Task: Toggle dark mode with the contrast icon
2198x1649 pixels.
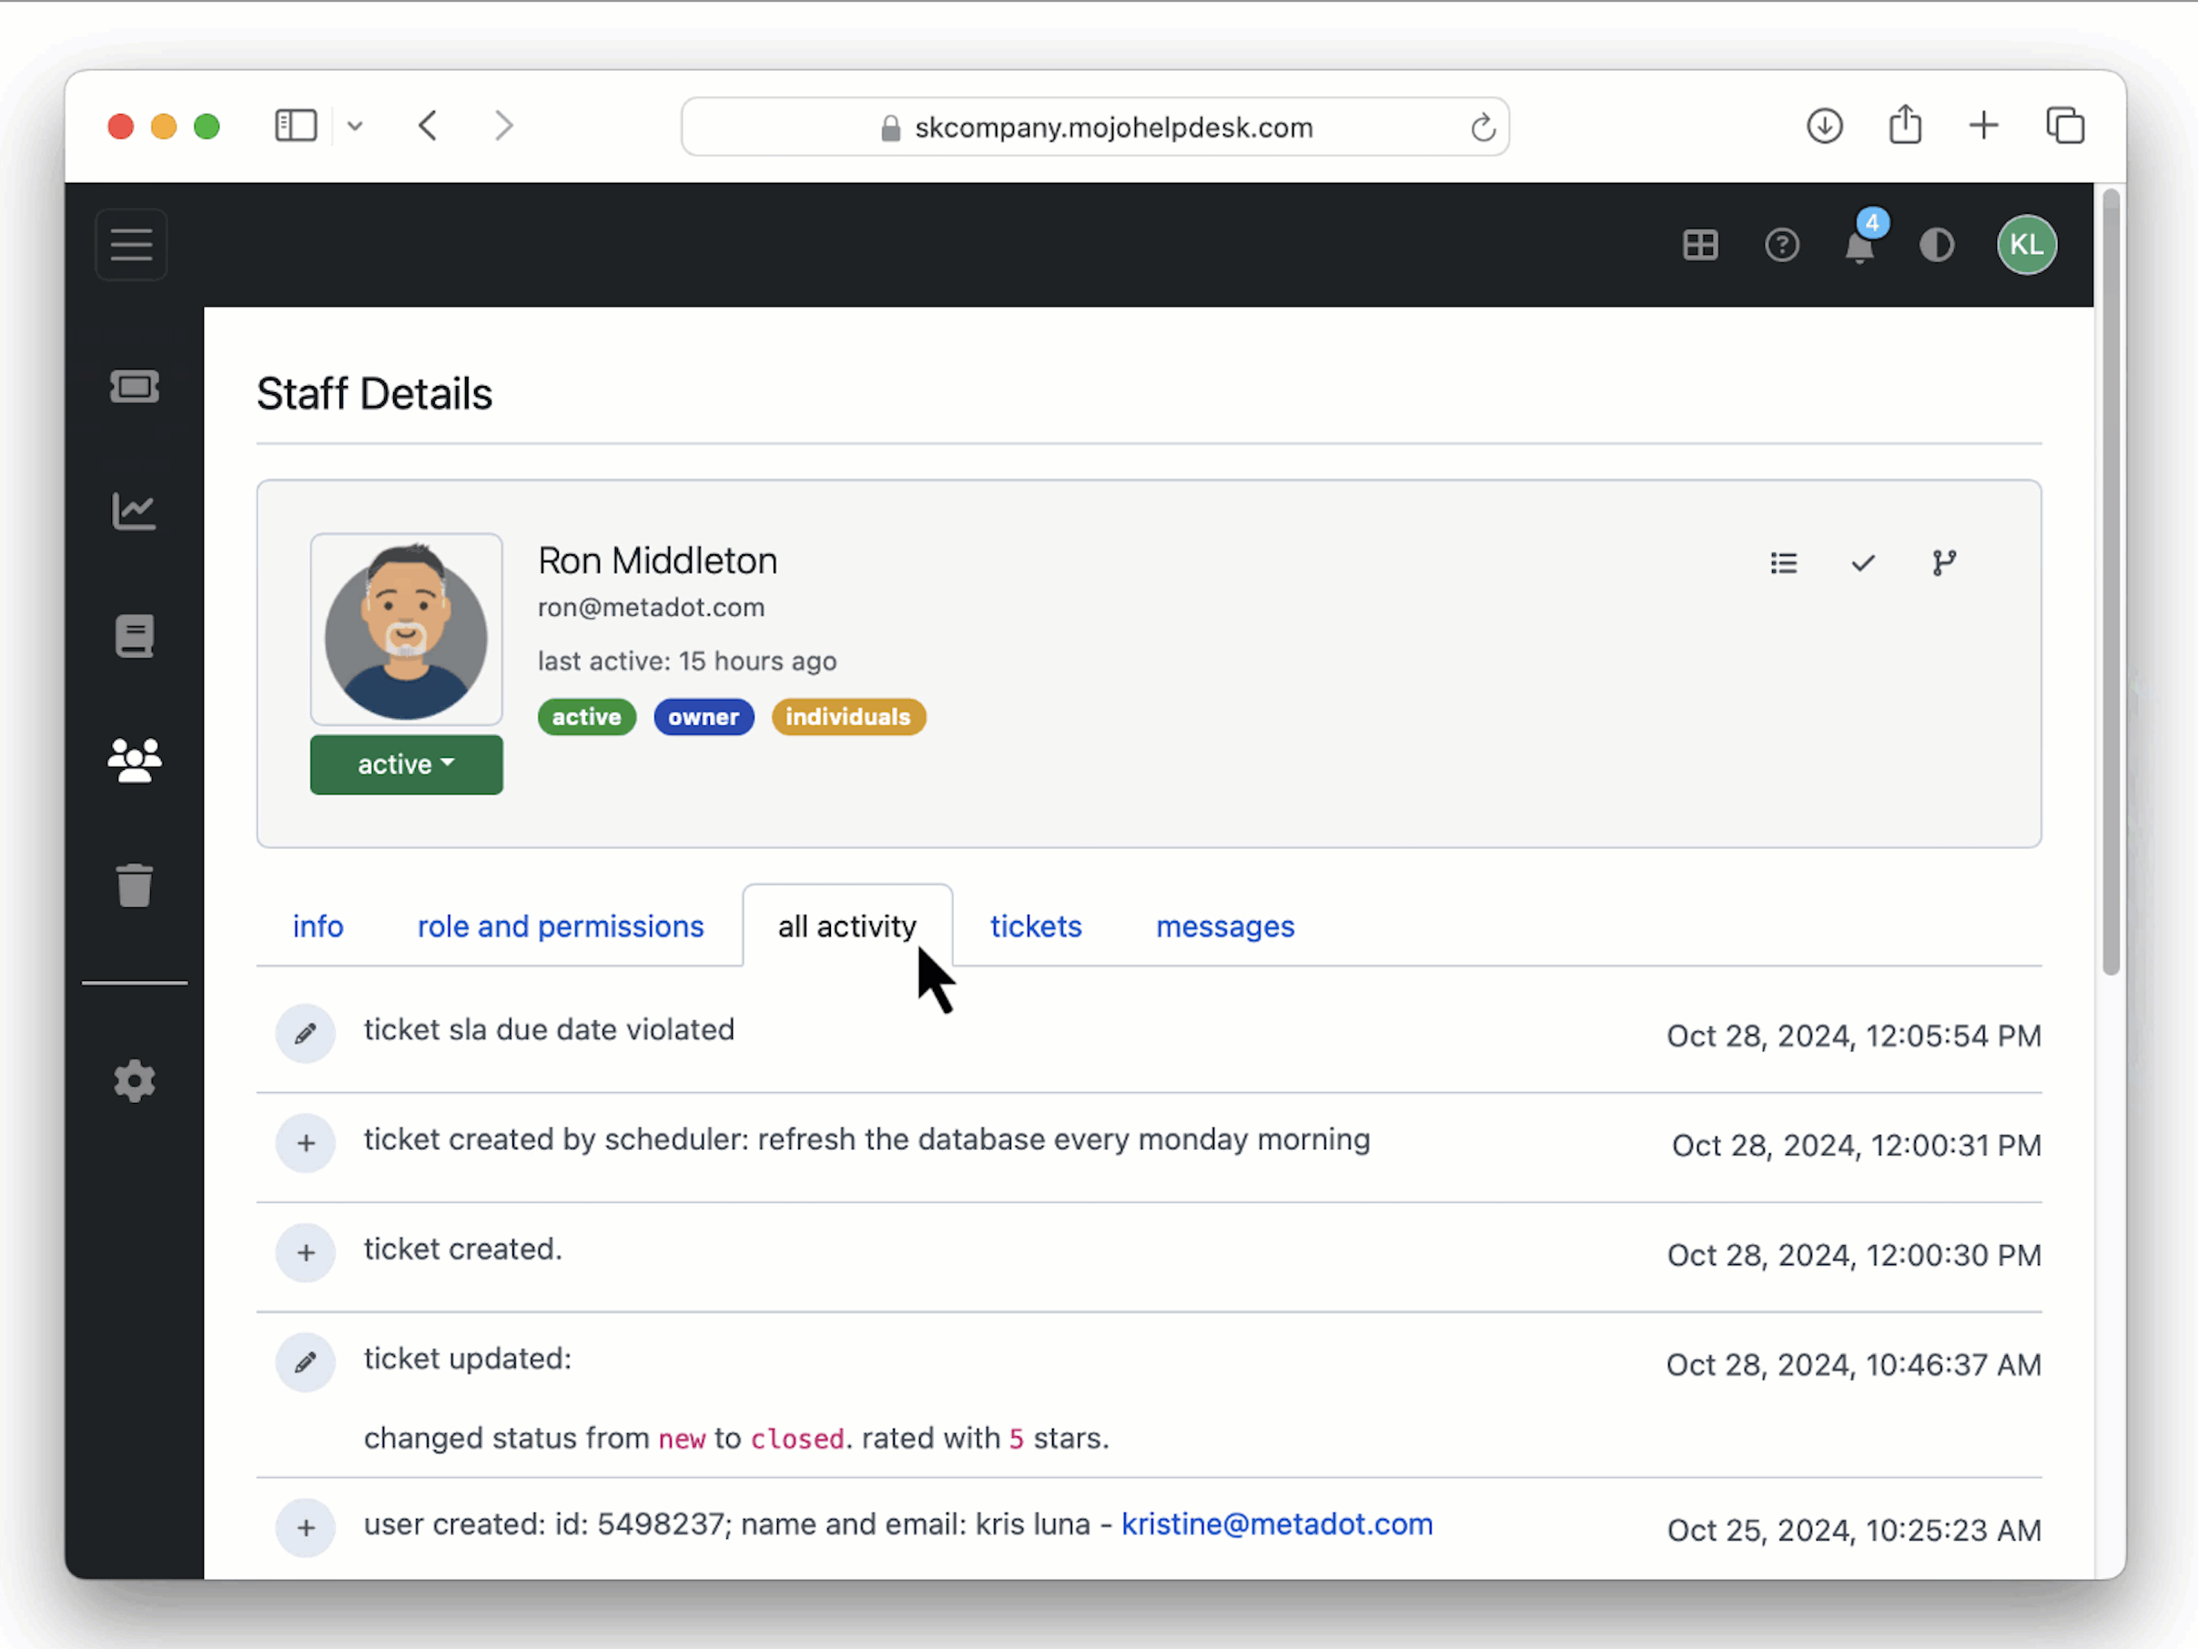Action: pyautogui.click(x=1938, y=246)
